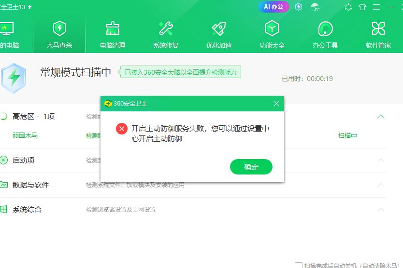Click the 高危区 loading spinner icon
This screenshot has height=268, width=403.
(x=3, y=117)
